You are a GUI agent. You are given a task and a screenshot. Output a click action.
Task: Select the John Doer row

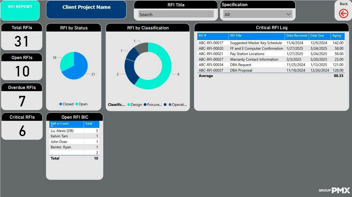coord(74,142)
